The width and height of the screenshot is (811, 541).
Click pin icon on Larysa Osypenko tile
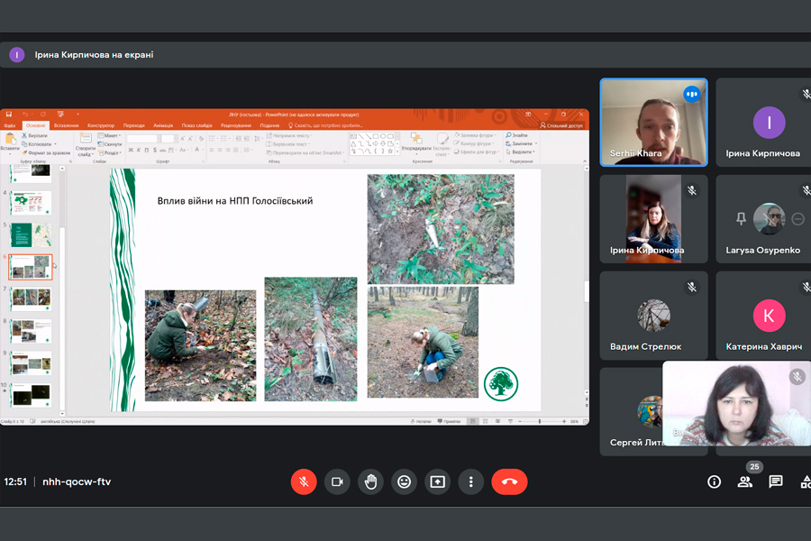(741, 219)
